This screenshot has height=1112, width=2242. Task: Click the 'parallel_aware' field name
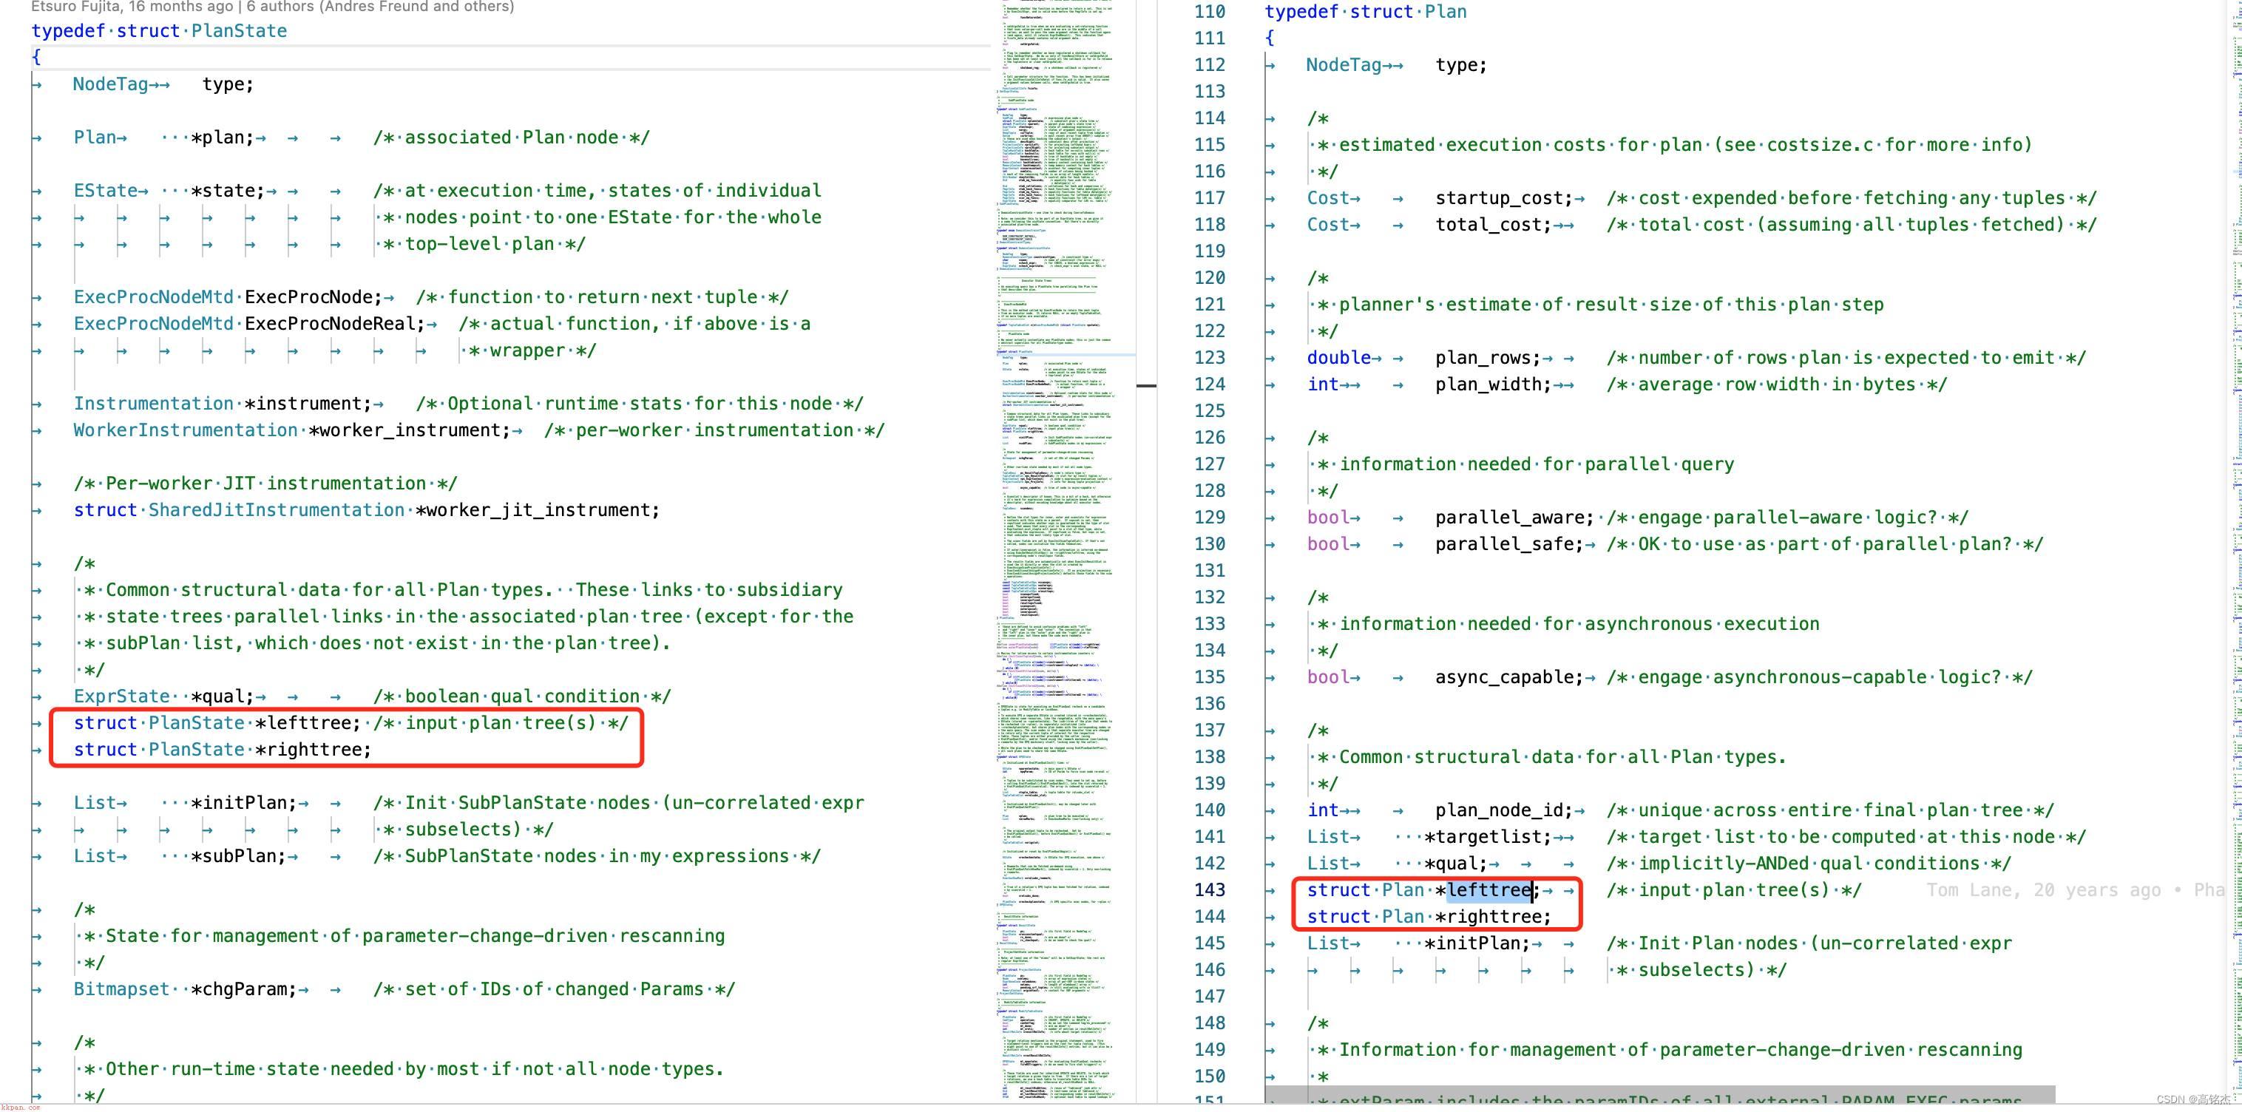pos(1510,518)
